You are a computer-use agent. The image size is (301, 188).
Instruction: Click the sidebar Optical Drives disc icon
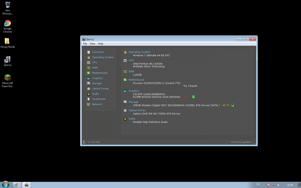pyautogui.click(x=89, y=89)
